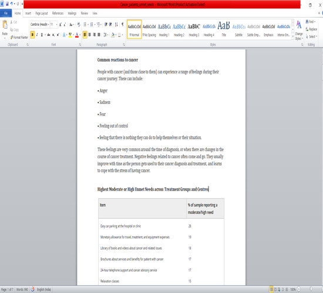This screenshot has height=293, width=323.
Task: Apply the Heading 1 style
Action: [x=164, y=30]
